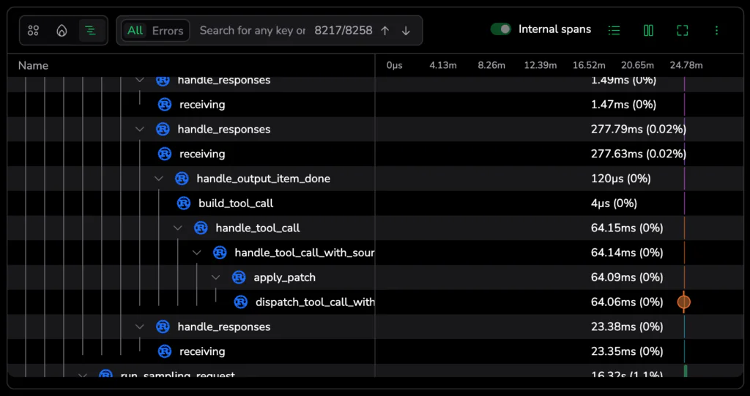Collapse the apply_patch span

click(216, 277)
